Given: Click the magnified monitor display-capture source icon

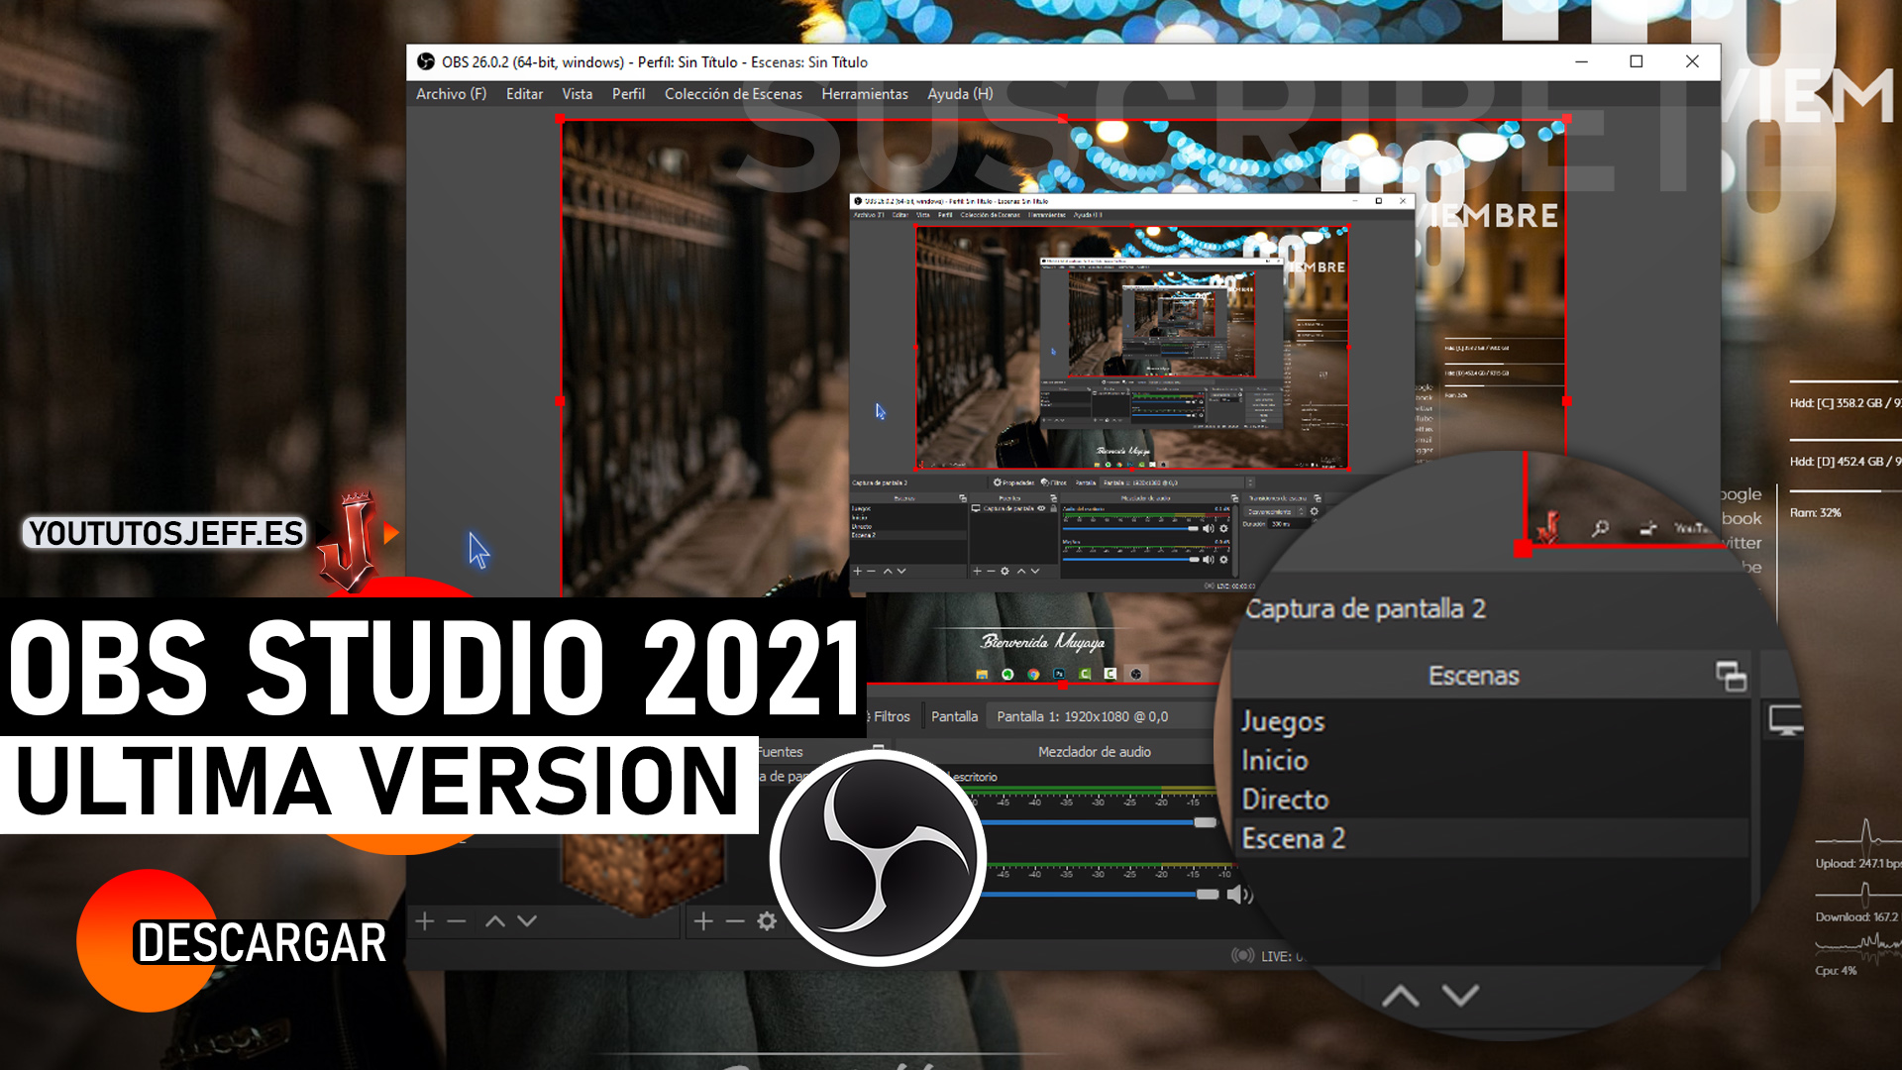Looking at the screenshot, I should [x=1785, y=721].
